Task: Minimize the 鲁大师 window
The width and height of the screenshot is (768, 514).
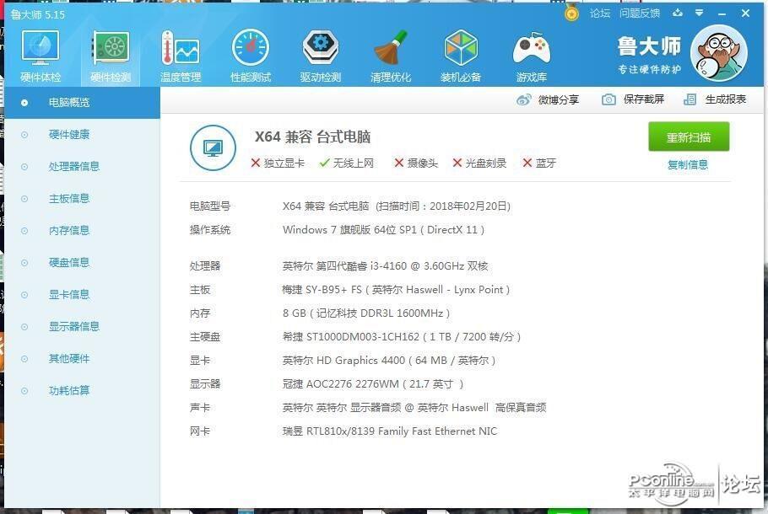Action: click(722, 13)
